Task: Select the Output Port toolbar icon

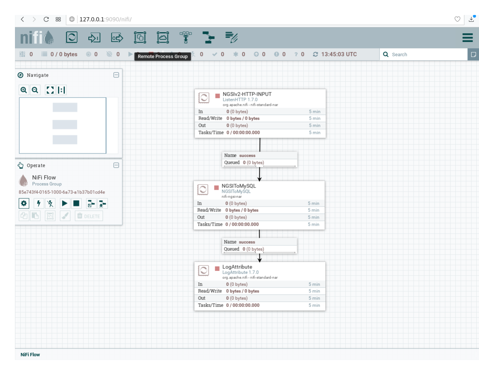Action: [117, 37]
